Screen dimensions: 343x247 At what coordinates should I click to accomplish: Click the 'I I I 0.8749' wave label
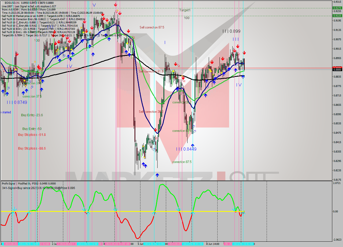click(x=17, y=102)
